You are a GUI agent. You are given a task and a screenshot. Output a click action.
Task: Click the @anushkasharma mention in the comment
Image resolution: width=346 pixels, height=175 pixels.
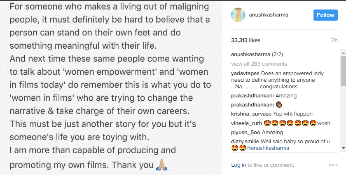coord(269,148)
